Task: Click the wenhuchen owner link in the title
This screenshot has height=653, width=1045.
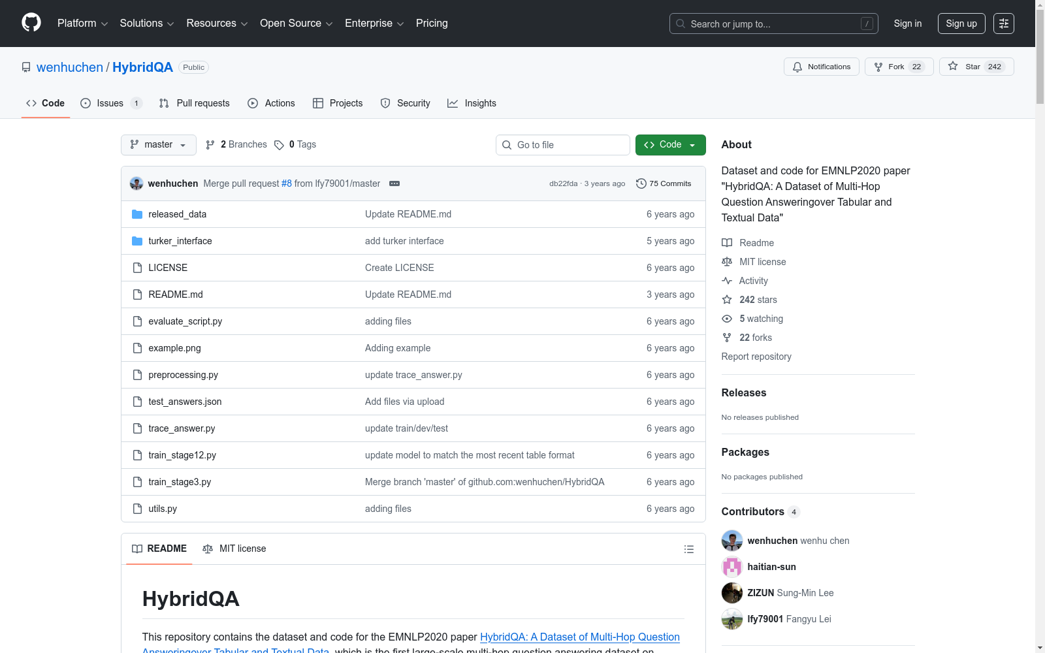Action: (x=70, y=67)
